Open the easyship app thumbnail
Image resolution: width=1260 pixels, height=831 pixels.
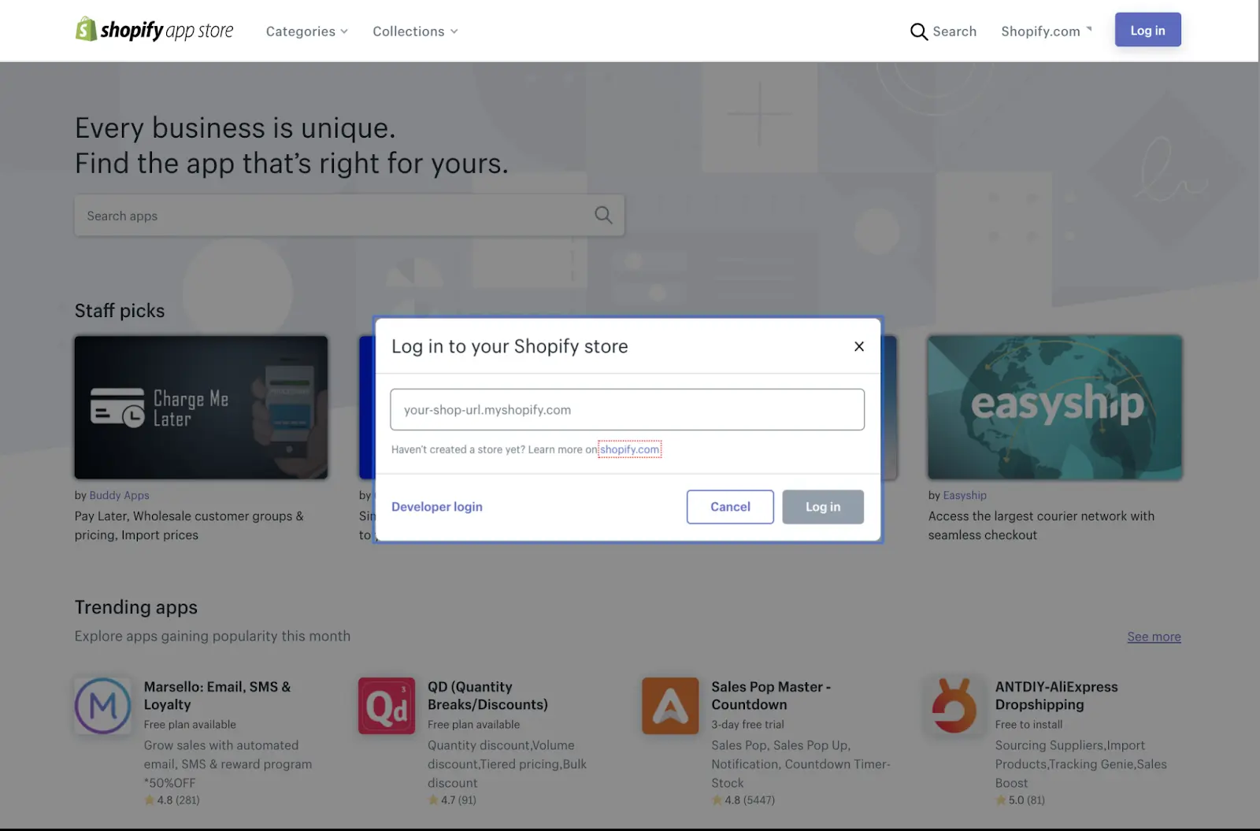1054,408
